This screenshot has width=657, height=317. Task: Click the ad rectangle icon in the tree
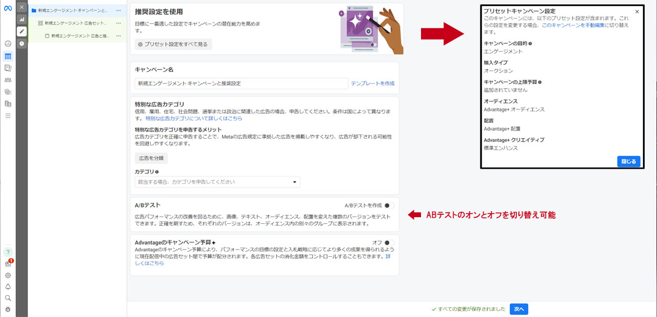point(47,36)
